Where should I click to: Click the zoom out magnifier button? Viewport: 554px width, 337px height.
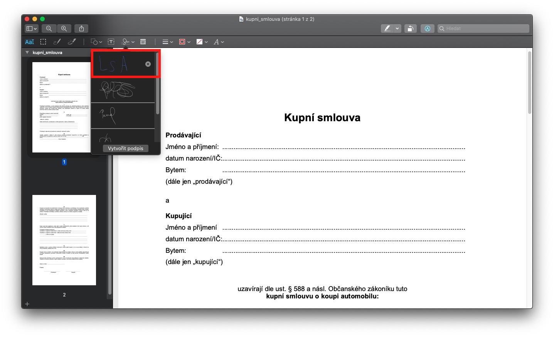click(49, 29)
